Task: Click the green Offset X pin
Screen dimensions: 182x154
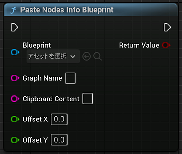Action: pos(15,119)
